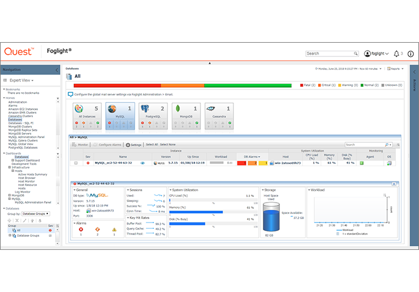Click Configure Alarms in toolbar
Image resolution: width=419 pixels, height=292 pixels.
click(108, 145)
